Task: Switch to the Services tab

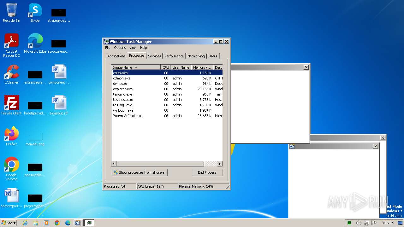Action: [x=154, y=56]
